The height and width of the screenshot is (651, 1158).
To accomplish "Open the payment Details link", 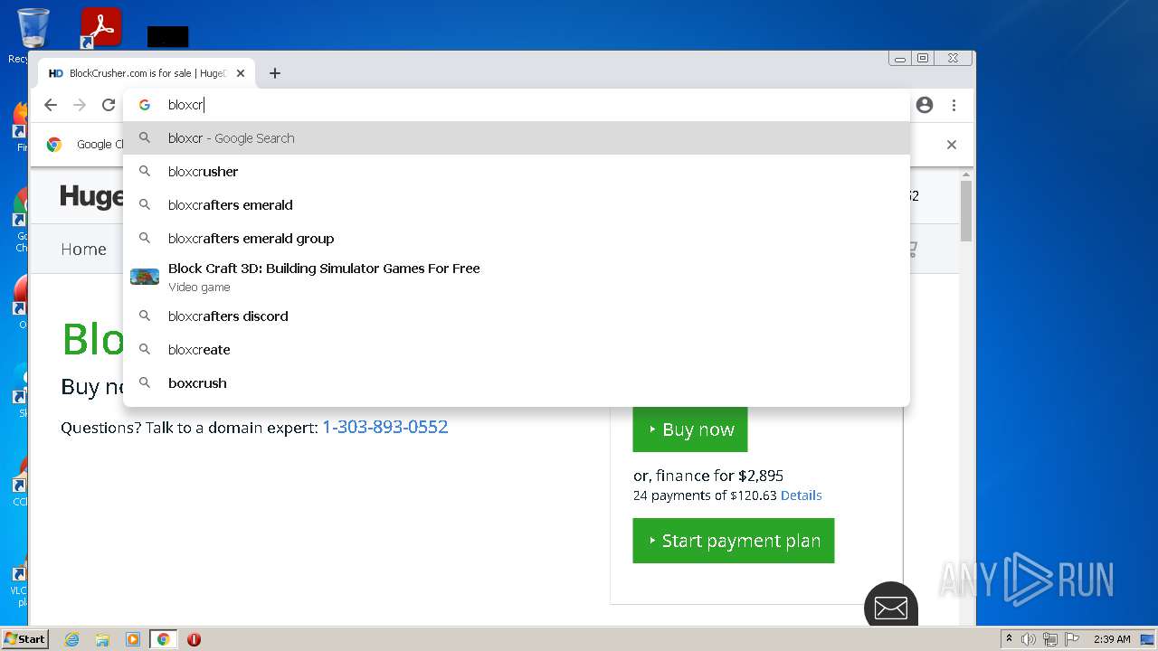I will [x=802, y=495].
